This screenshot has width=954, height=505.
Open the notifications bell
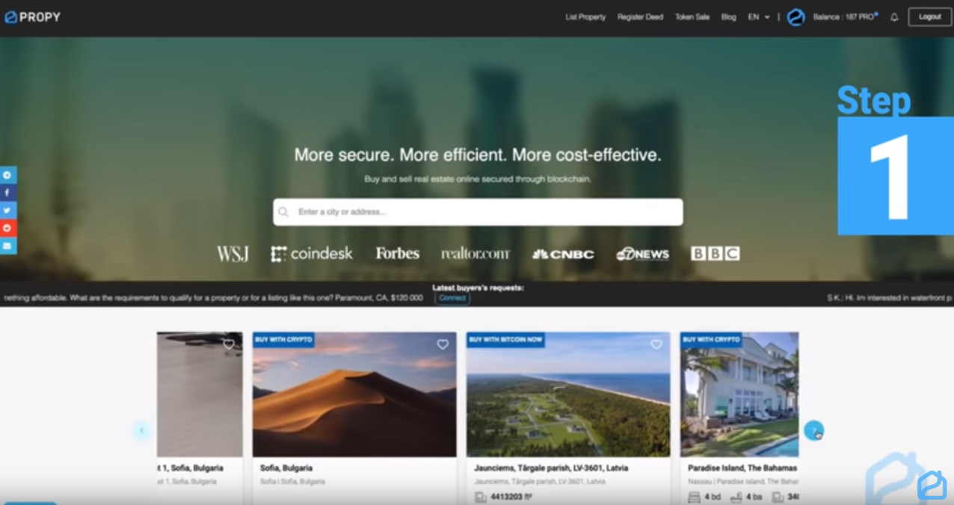[x=894, y=16]
